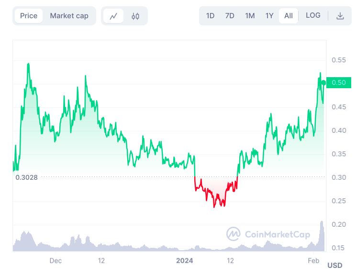Set time range to 1Y
Viewport: 356px width, 278px height.
click(269, 16)
